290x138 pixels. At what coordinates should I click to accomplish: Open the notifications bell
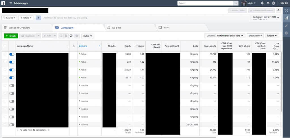coord(262,3)
